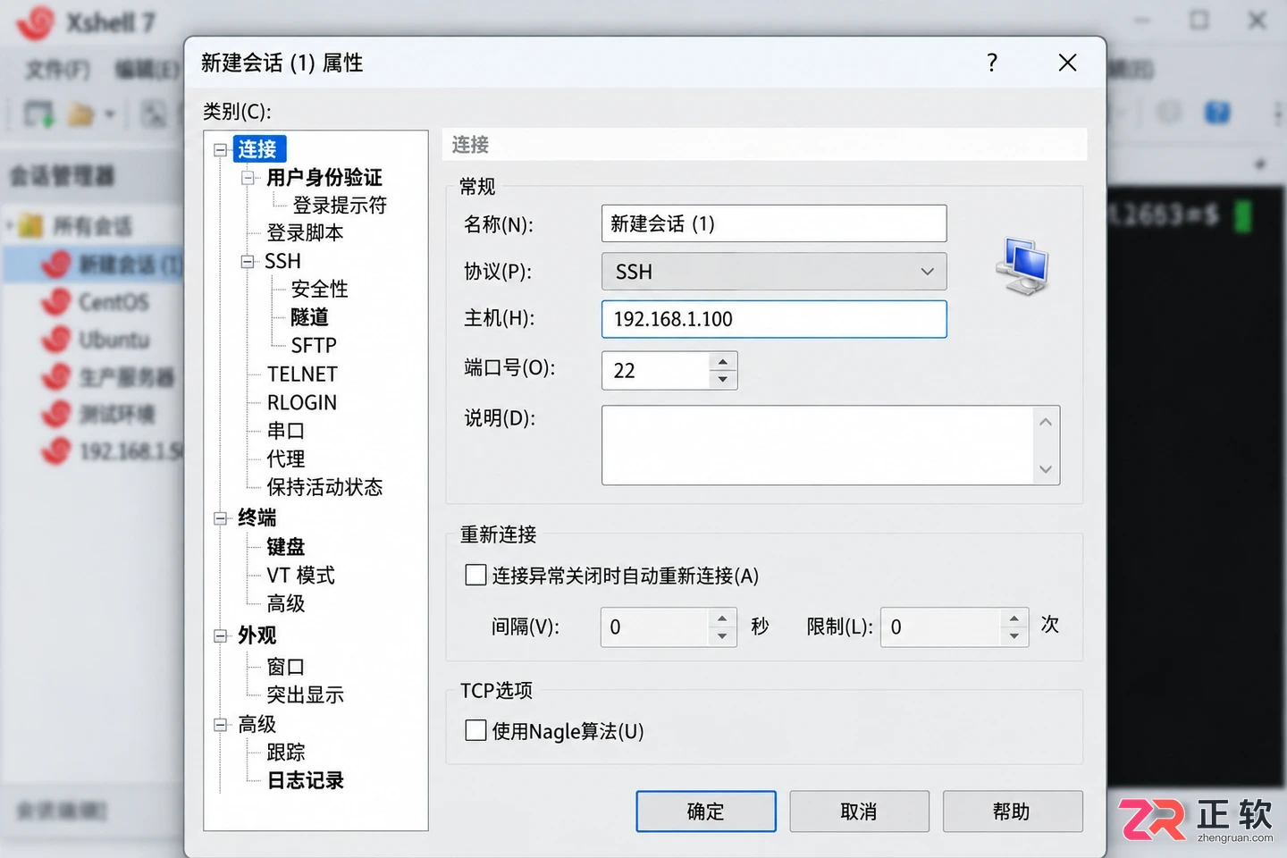Screen dimensions: 1287x858
Task: Decrease the 限制 count value
Action: click(1014, 636)
